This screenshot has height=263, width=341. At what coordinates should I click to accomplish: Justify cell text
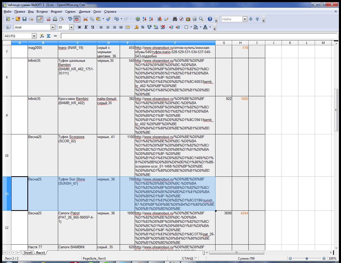121,27
